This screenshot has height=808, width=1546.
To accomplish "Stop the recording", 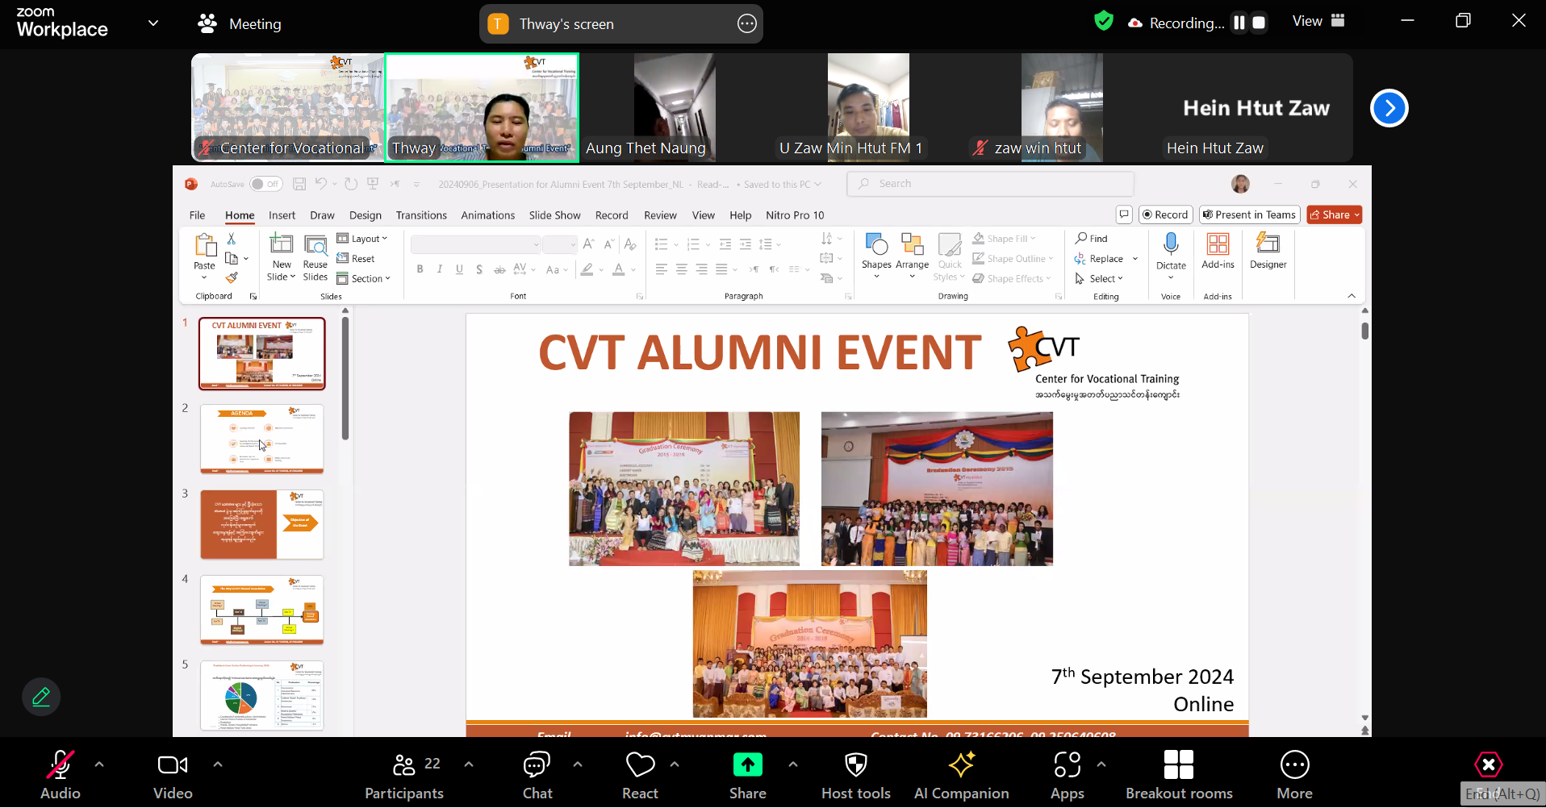I will click(1258, 23).
